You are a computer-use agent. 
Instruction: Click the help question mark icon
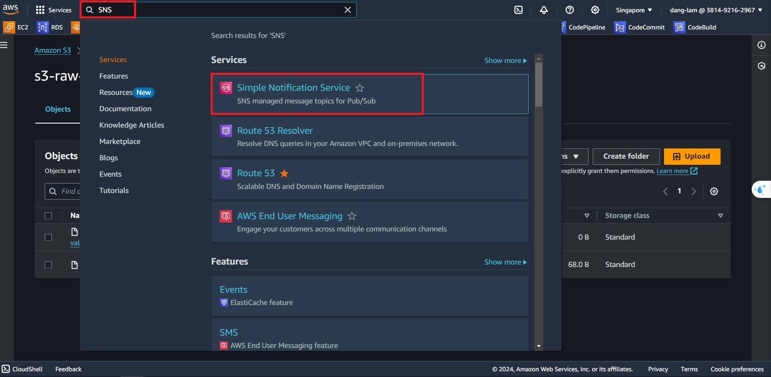tap(569, 10)
